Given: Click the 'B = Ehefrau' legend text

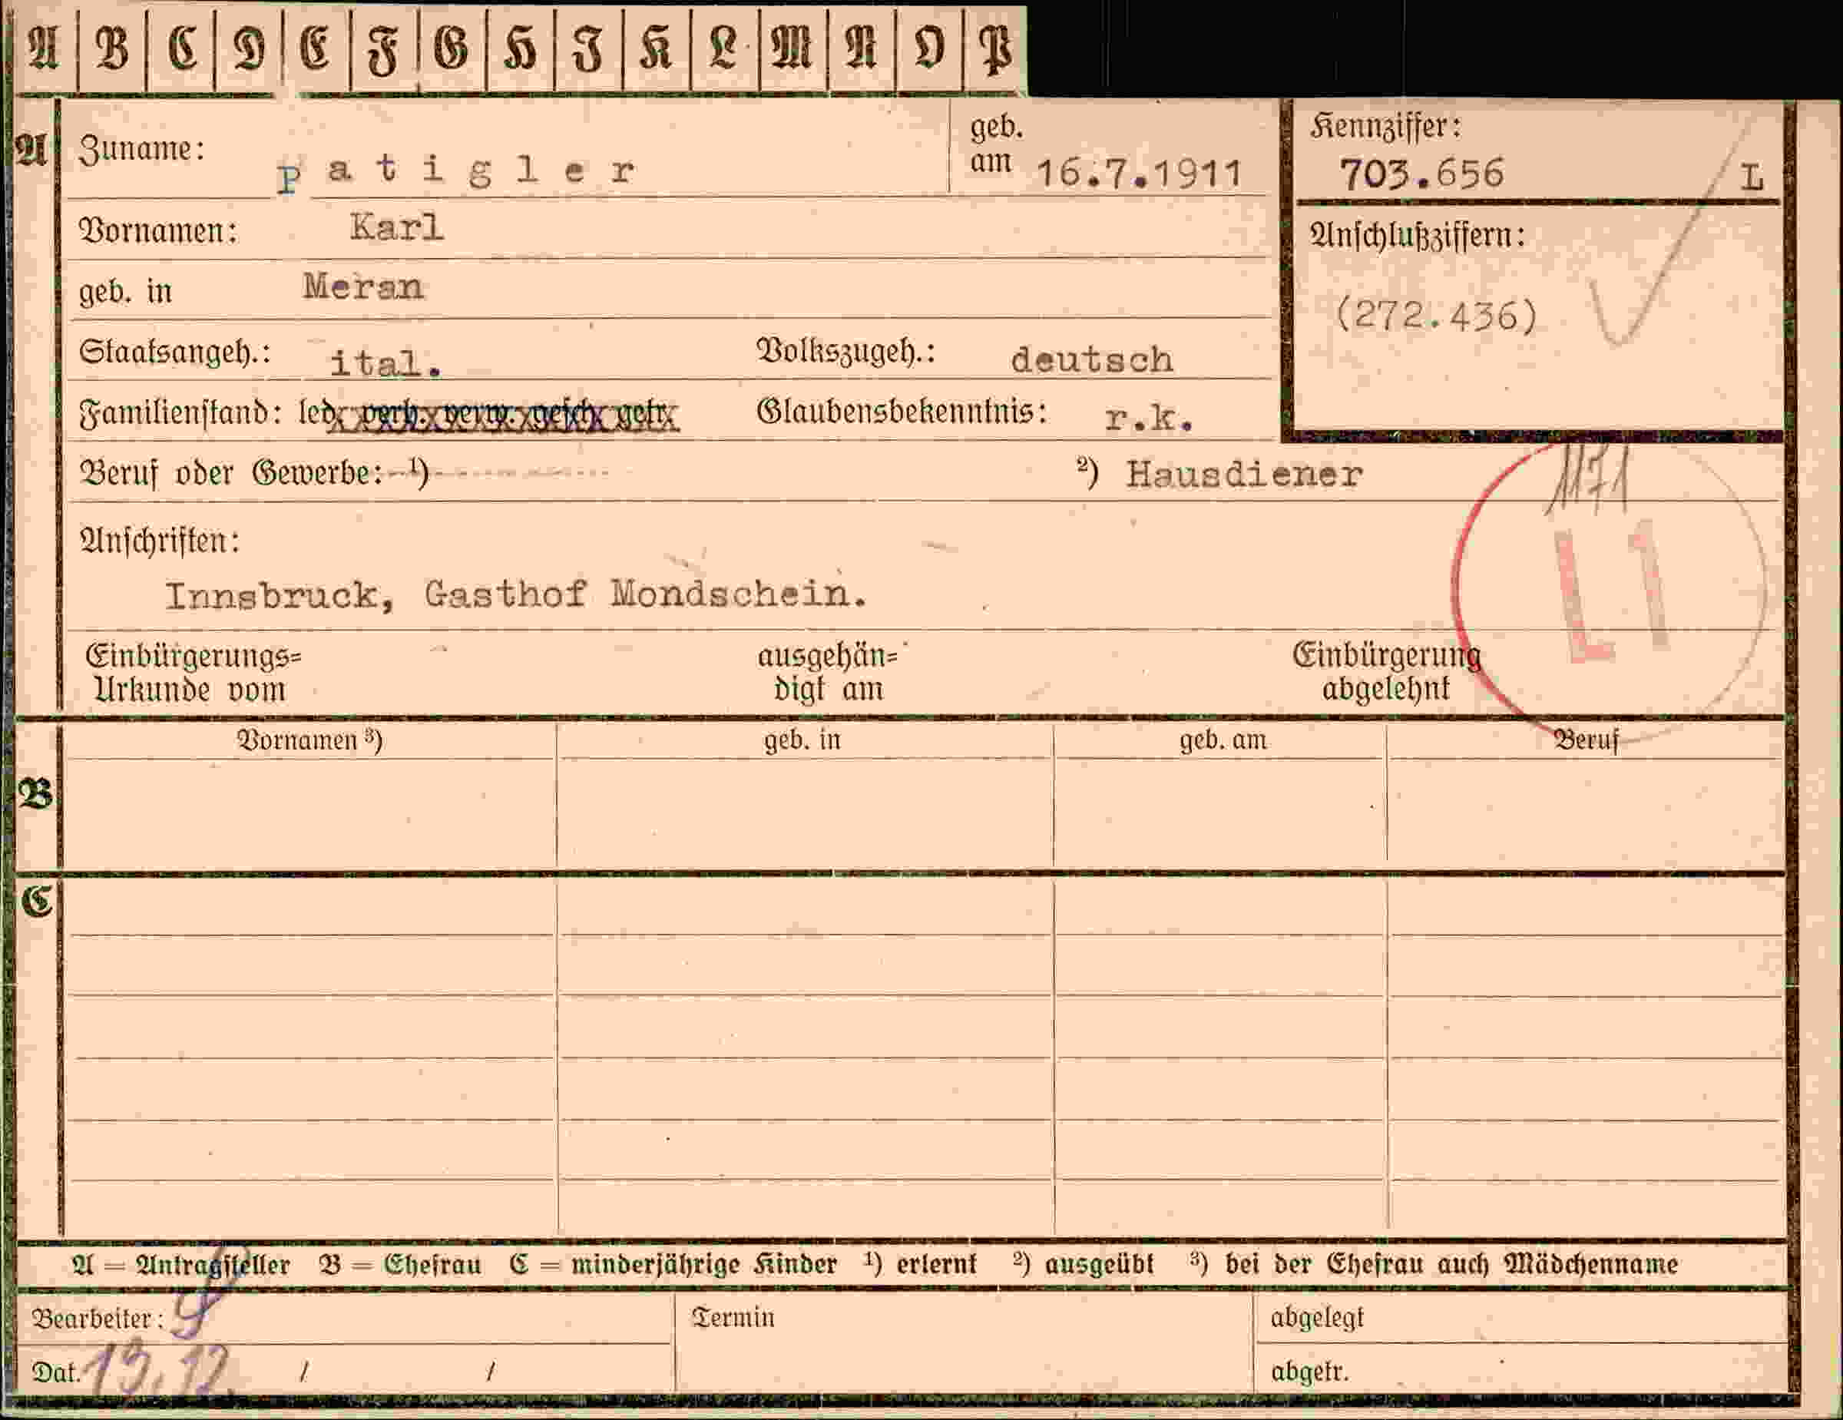Looking at the screenshot, I should 400,1265.
